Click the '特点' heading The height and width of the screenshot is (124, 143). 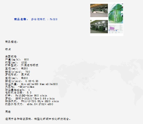pos(8,49)
